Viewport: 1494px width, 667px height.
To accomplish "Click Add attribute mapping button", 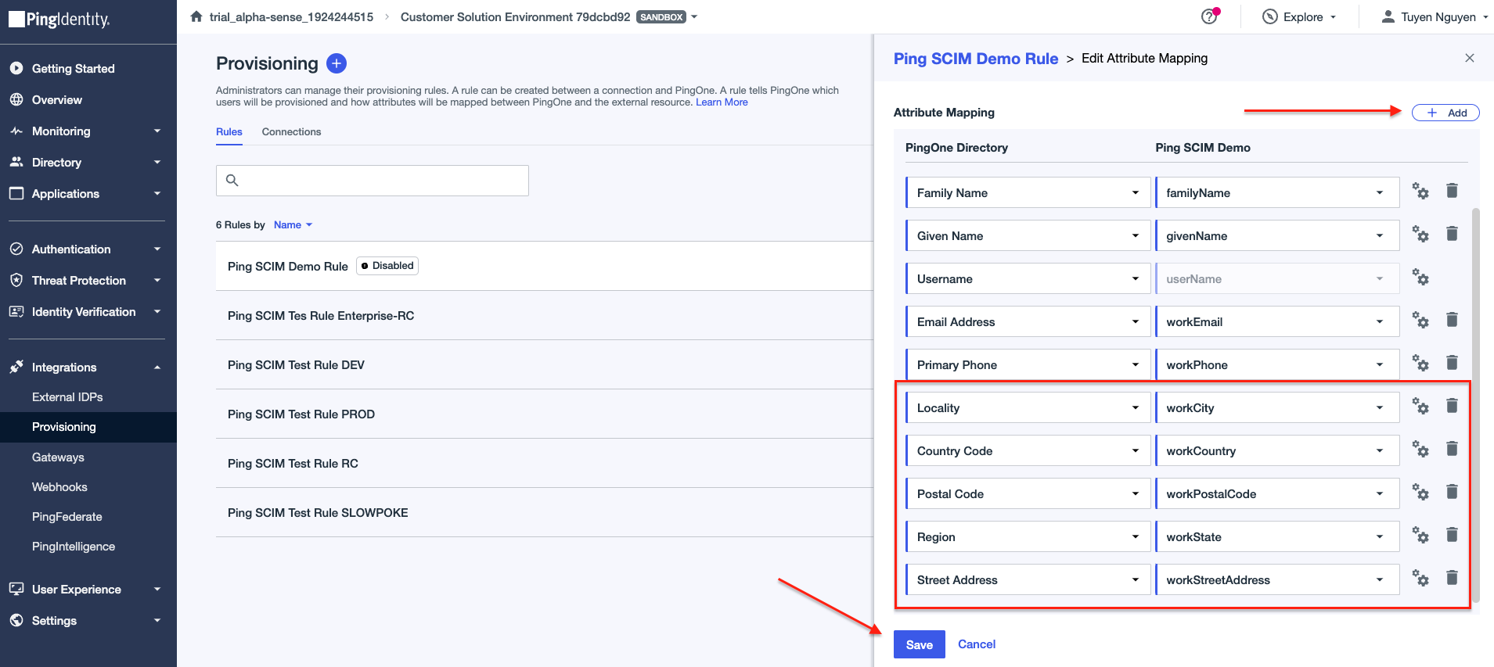I will coord(1445,113).
